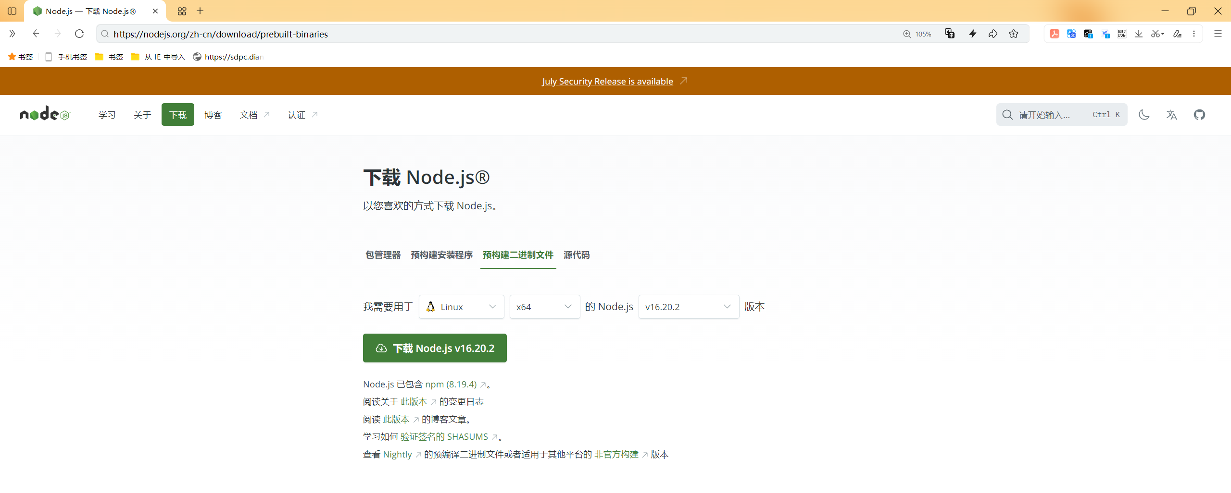
Task: Close the Node.js download tab
Action: 155,11
